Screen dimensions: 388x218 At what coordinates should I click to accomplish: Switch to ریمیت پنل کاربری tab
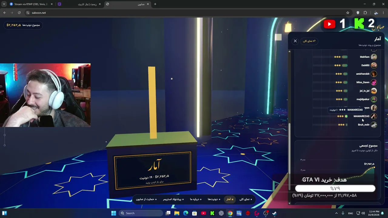[x=79, y=4]
